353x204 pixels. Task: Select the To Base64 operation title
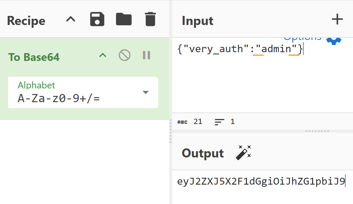(34, 57)
